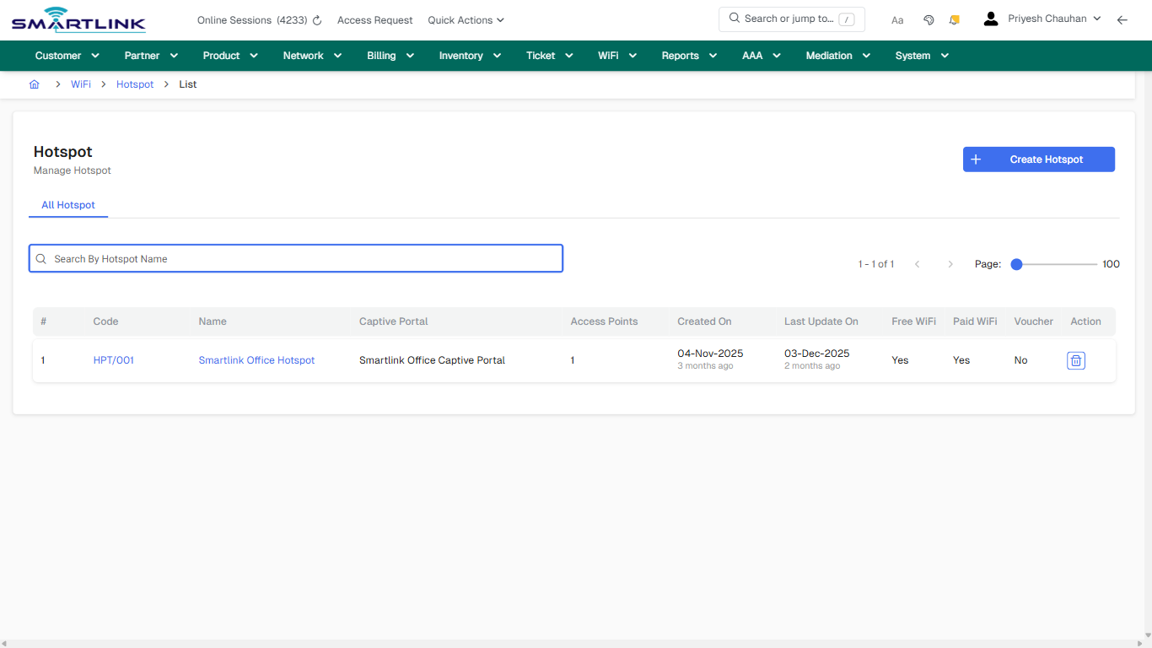Expand the Quick Actions dropdown
This screenshot has width=1152, height=648.
pos(466,19)
